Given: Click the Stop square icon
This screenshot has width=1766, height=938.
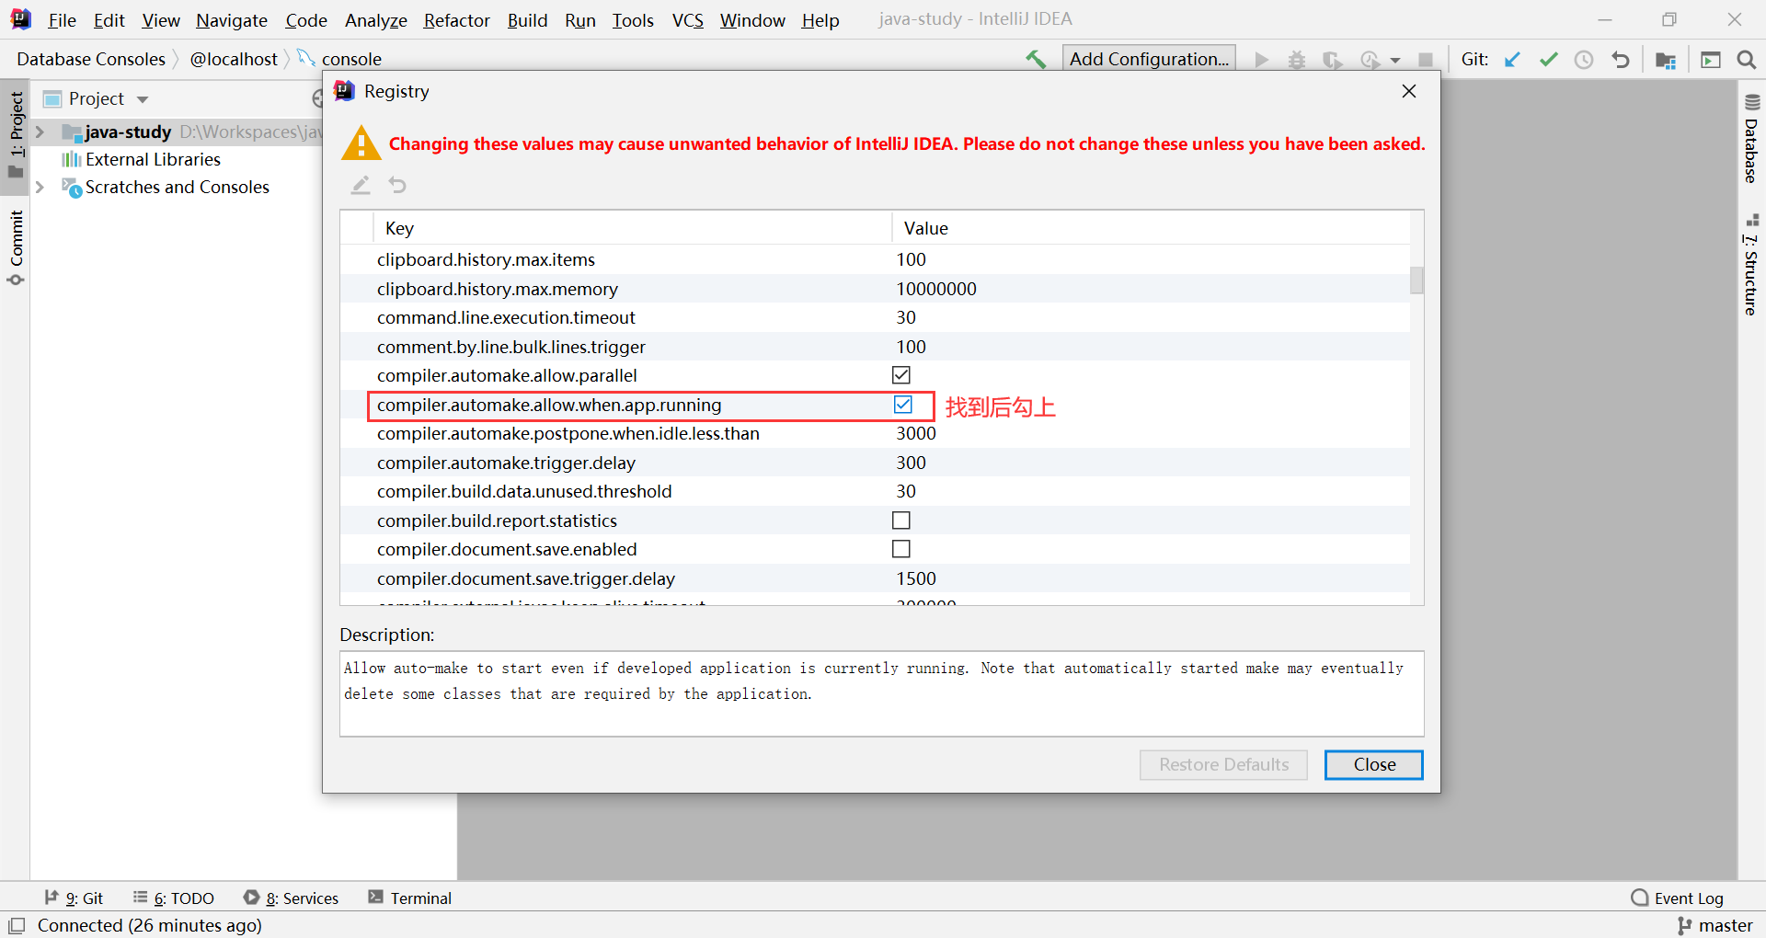Looking at the screenshot, I should tap(1426, 60).
